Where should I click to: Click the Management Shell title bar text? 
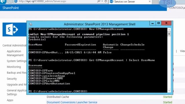tap(99, 24)
